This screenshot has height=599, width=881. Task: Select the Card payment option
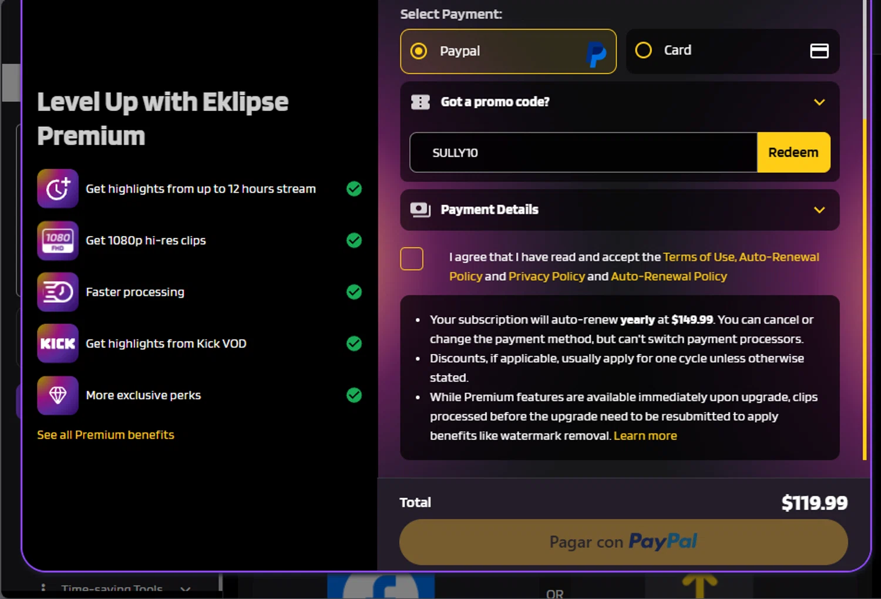tap(732, 51)
